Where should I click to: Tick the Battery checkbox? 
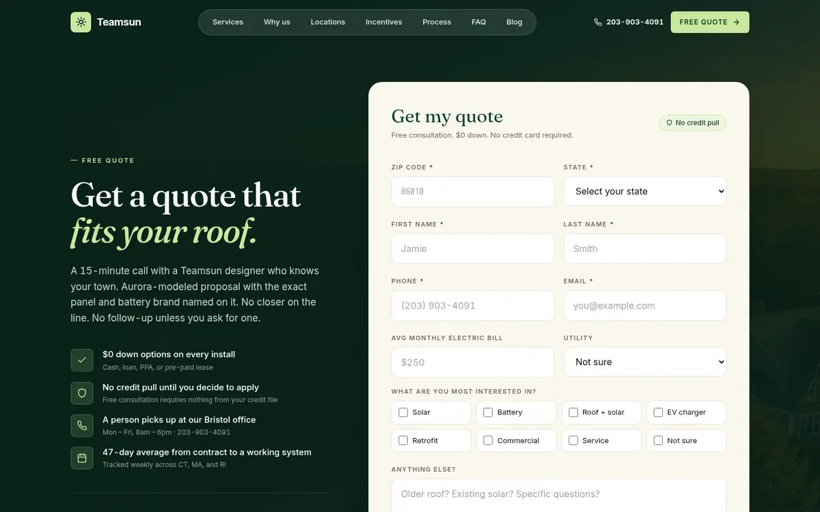tap(488, 412)
